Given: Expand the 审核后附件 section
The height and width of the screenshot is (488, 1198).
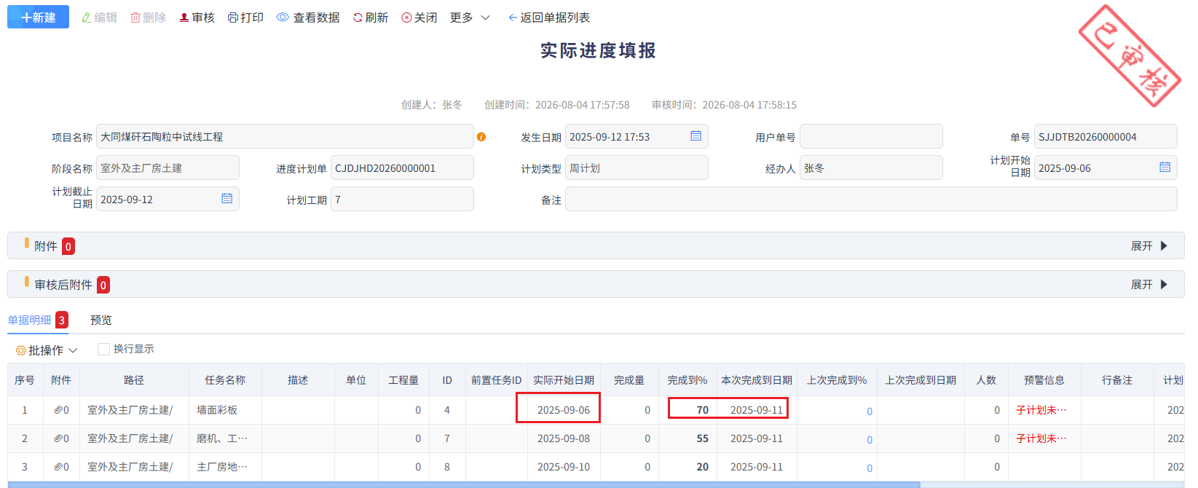Looking at the screenshot, I should tap(1149, 285).
